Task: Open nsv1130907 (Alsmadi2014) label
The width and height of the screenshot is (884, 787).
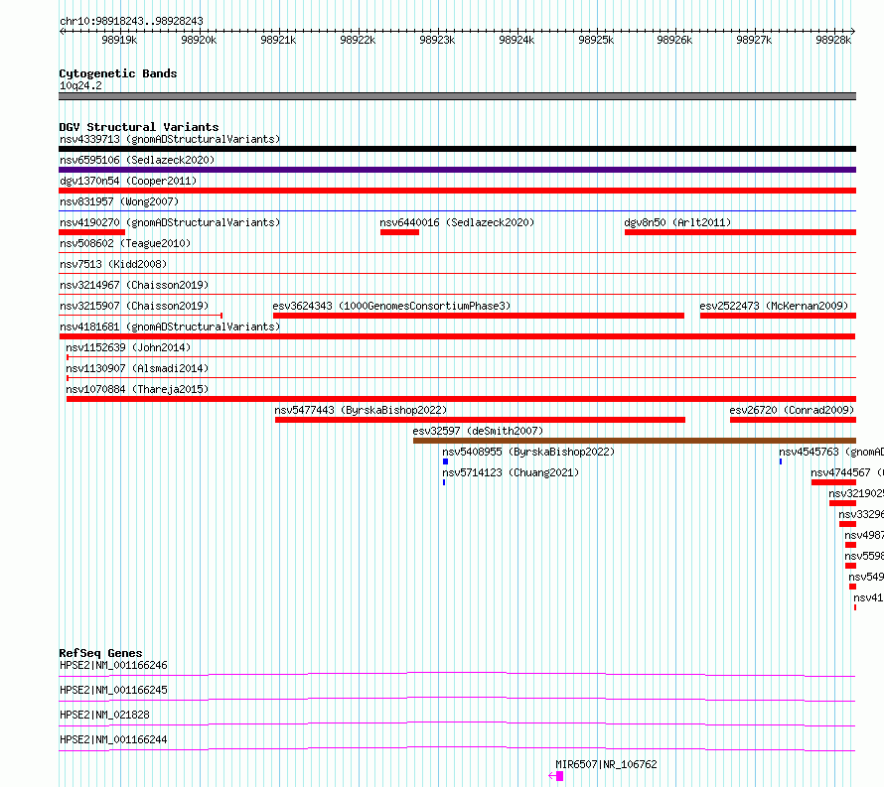Action: [x=137, y=368]
